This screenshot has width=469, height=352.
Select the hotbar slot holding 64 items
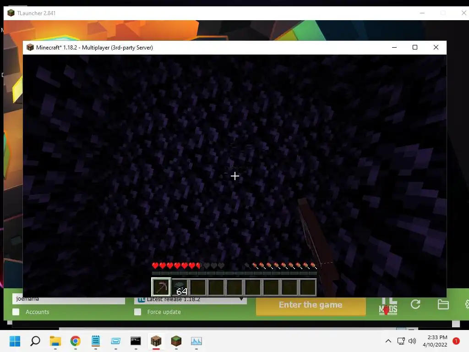(180, 287)
